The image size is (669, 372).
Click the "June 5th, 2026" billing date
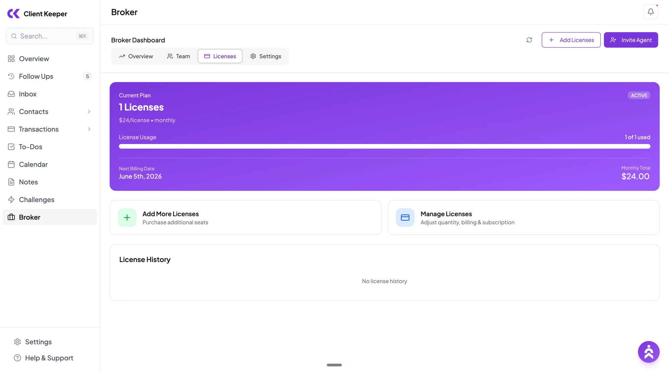click(140, 176)
